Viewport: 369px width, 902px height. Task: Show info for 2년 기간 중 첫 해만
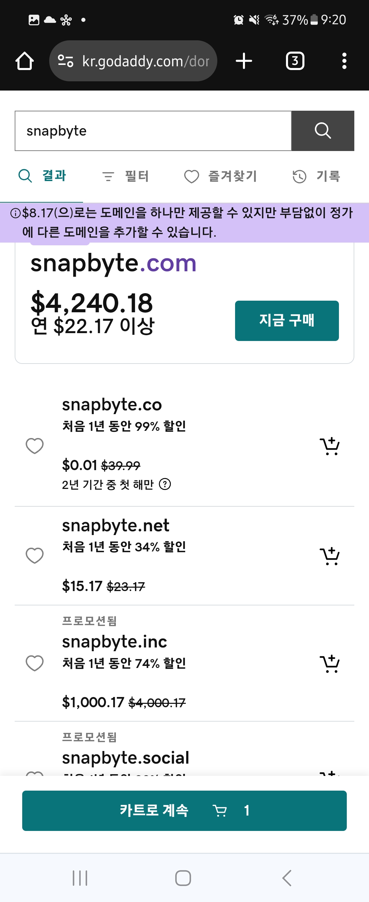click(x=165, y=484)
